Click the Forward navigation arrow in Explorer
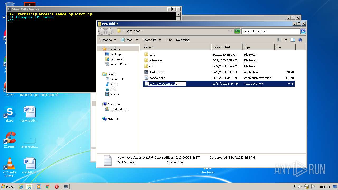 pyautogui.click(x=109, y=31)
